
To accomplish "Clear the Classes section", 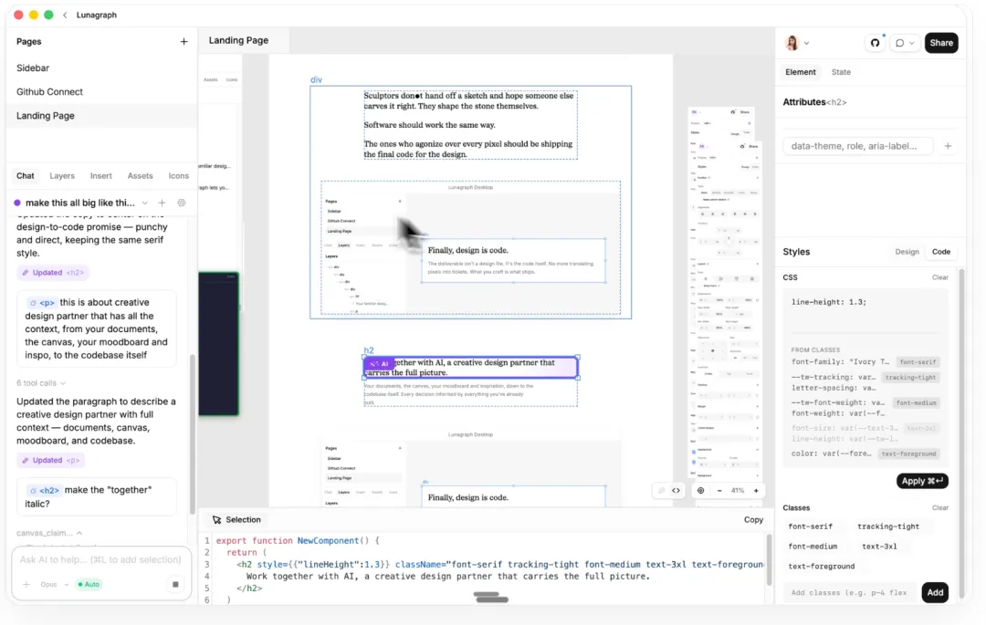I will 940,507.
